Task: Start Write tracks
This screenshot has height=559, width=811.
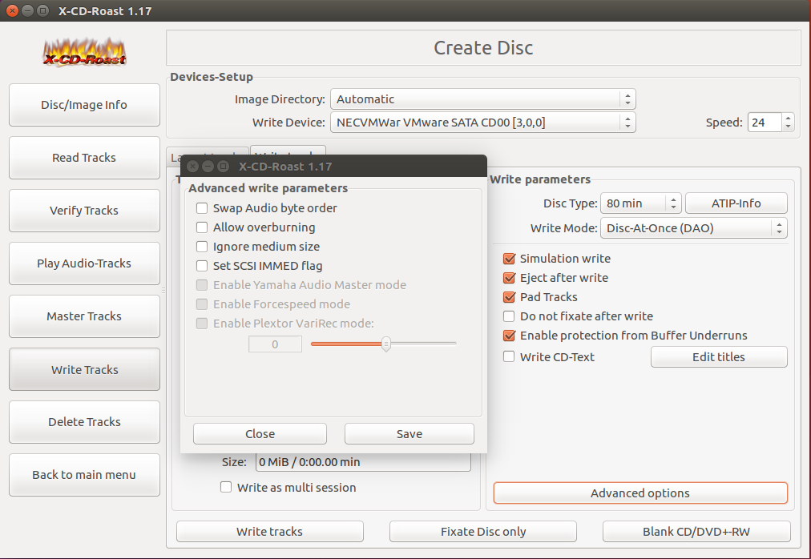Action: tap(269, 532)
